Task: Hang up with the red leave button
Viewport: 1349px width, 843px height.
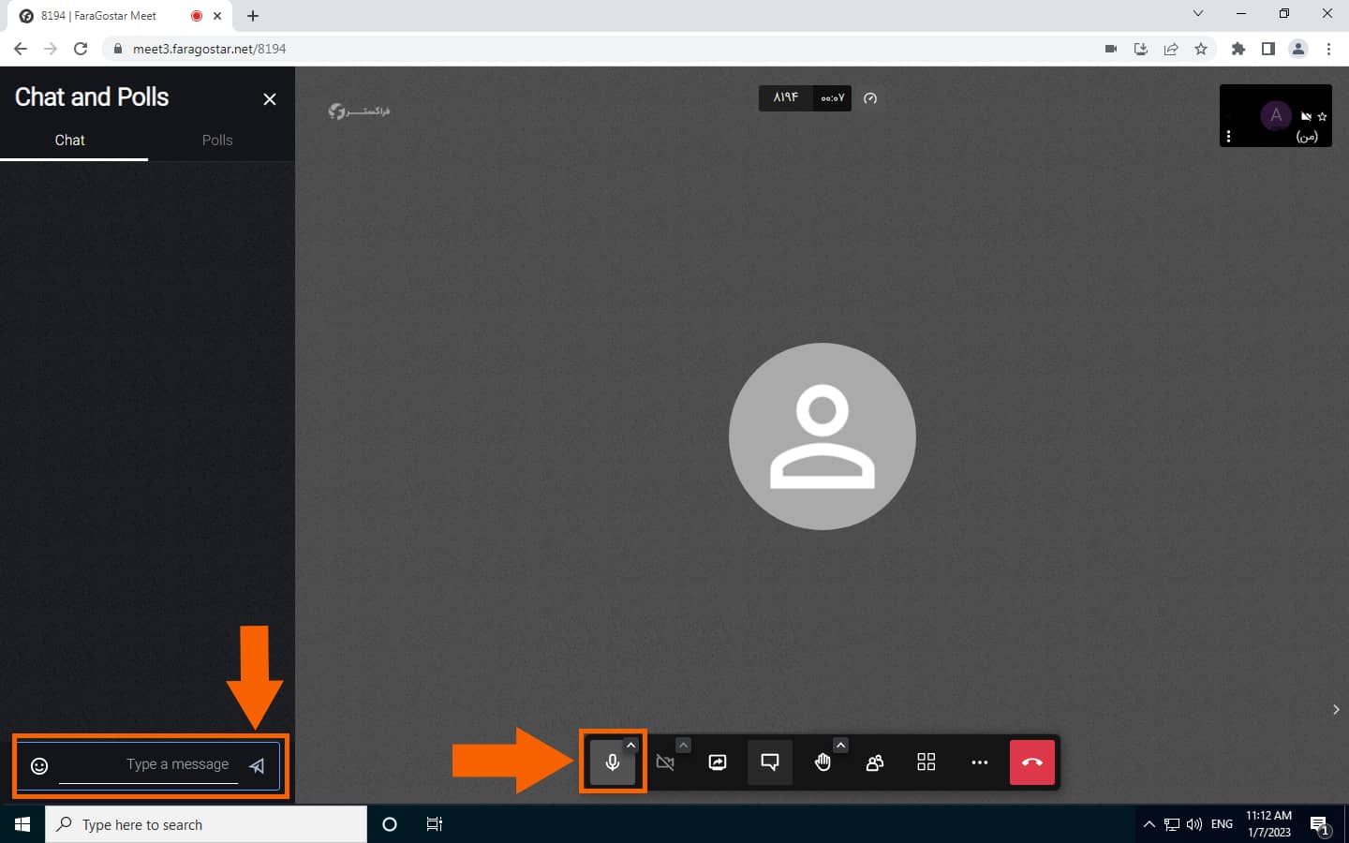Action: (x=1032, y=762)
